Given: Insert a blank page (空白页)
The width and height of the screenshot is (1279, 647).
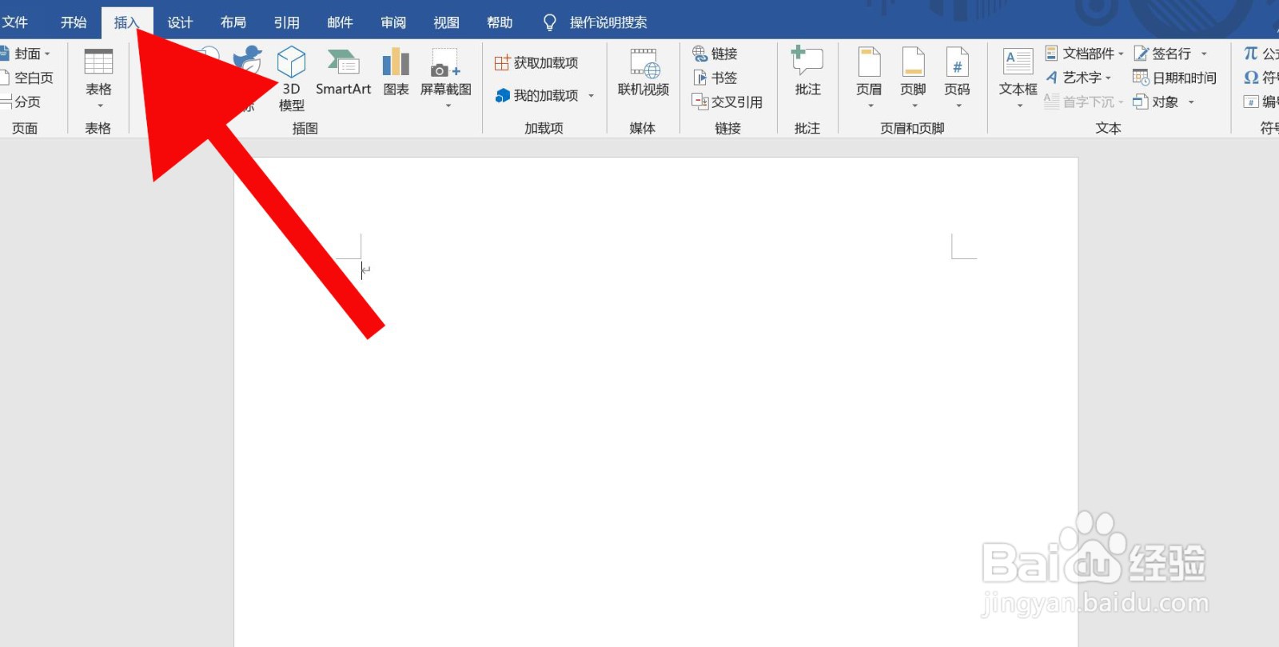Looking at the screenshot, I should (26, 78).
